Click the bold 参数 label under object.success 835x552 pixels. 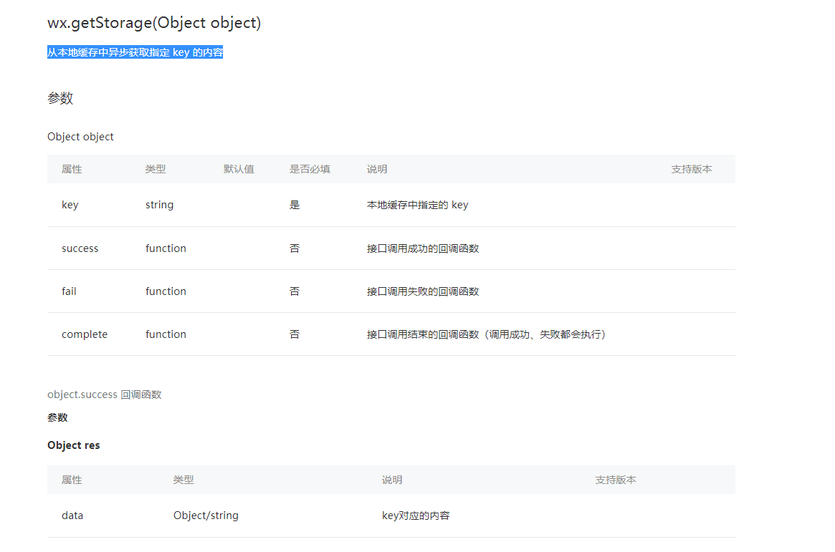tap(57, 418)
